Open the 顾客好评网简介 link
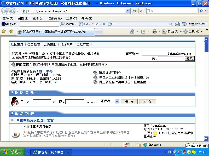Screen dimensions: 209x156 point(110,73)
